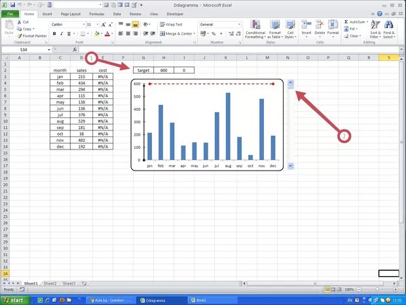Click the Clear eraser button
406x305 pixels.
pyautogui.click(x=352, y=36)
